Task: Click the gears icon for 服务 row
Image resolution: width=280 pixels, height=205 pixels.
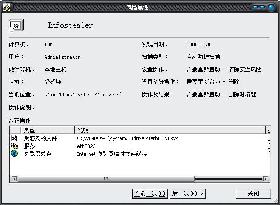Action: [14, 146]
